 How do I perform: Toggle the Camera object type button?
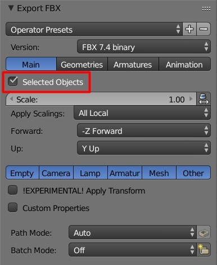click(56, 173)
